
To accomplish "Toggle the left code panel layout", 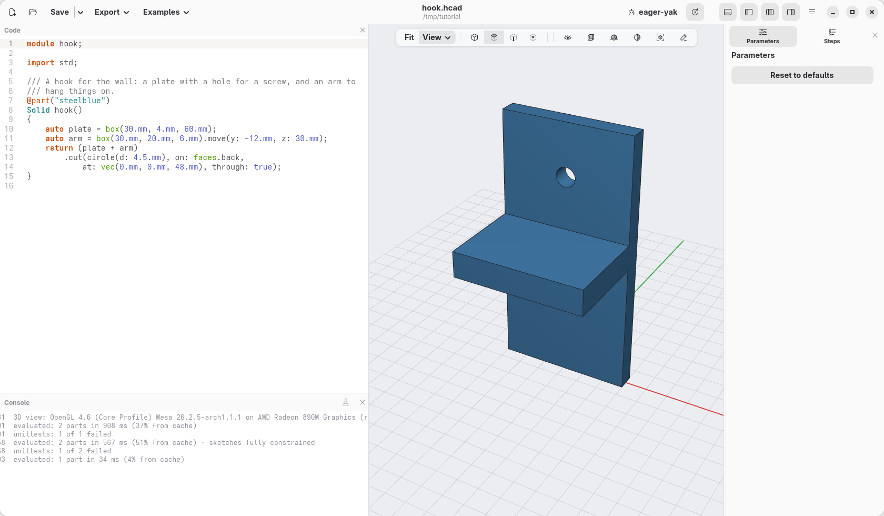I will [749, 12].
